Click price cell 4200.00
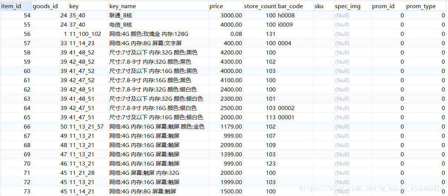The image size is (448, 196). tap(226, 52)
